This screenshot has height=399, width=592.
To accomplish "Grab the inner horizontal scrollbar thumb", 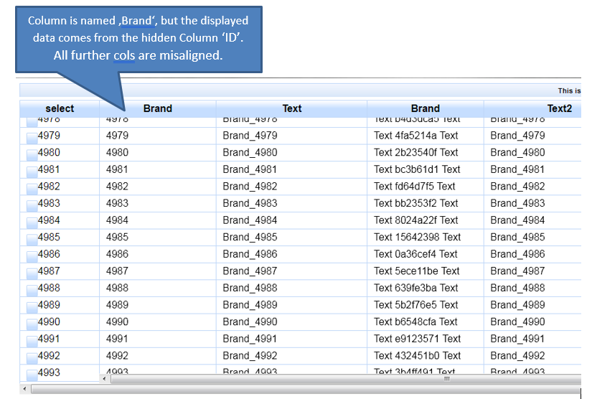I will (345, 379).
